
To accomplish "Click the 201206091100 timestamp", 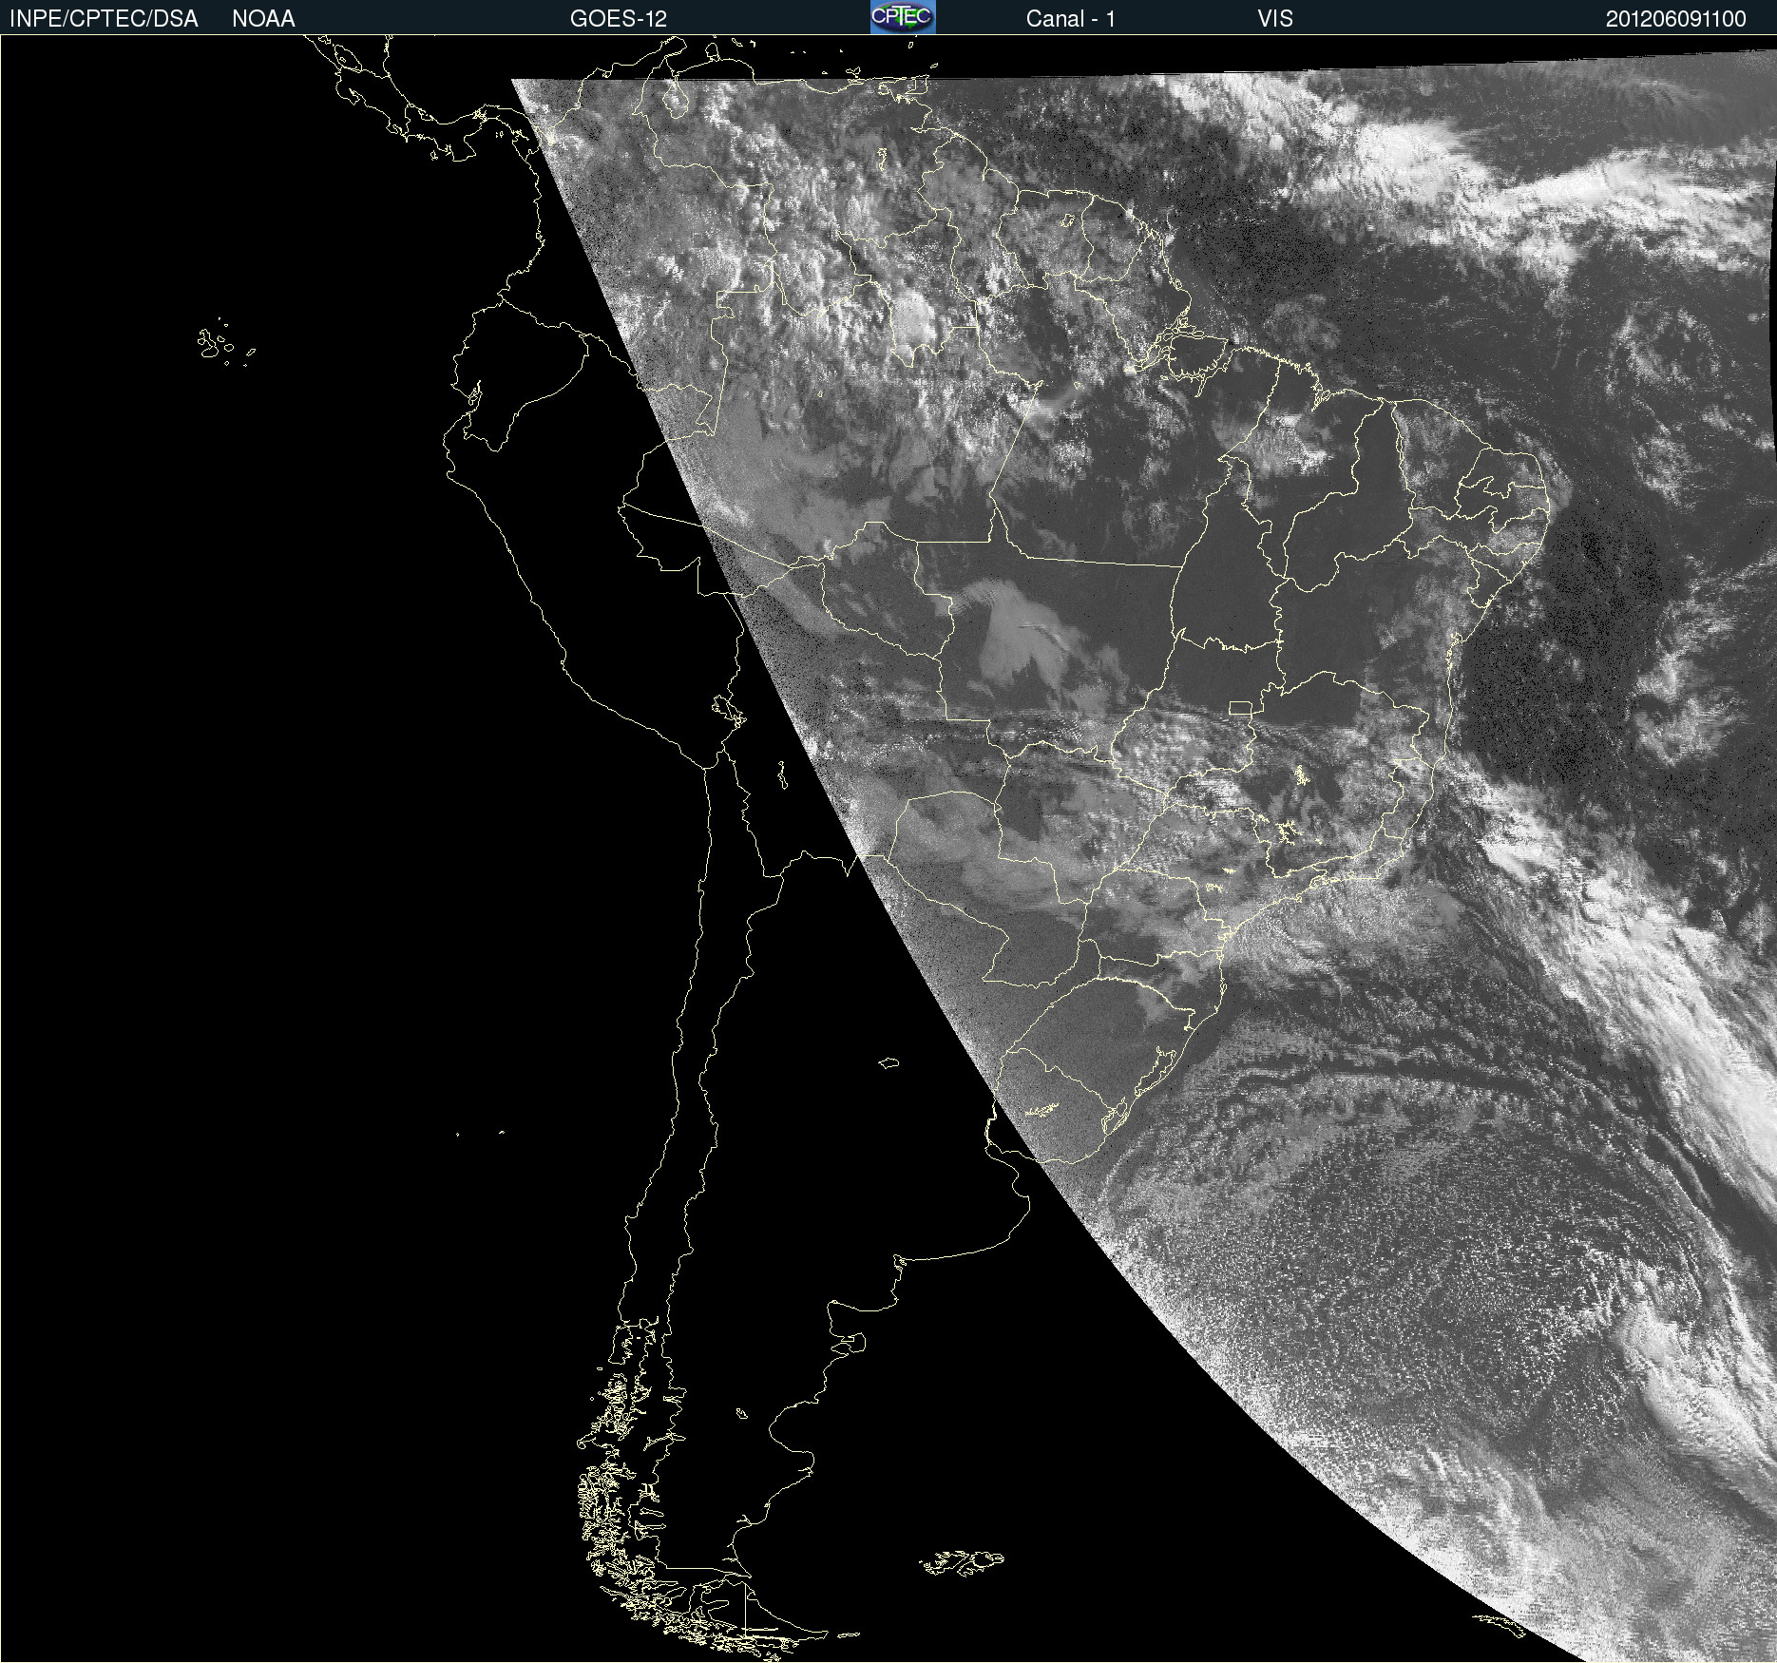I will click(1676, 19).
